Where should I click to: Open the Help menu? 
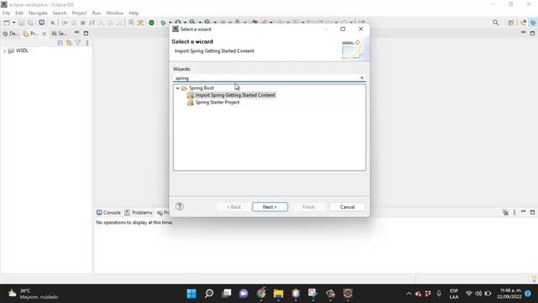[x=134, y=13]
